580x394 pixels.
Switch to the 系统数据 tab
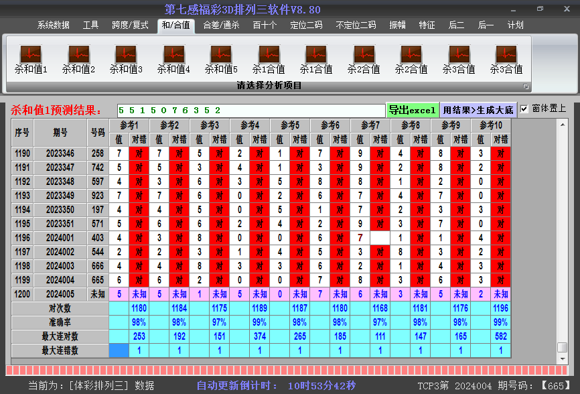(53, 25)
